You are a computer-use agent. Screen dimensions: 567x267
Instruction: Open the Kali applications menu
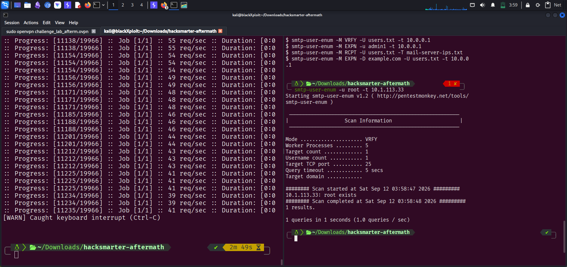5,5
